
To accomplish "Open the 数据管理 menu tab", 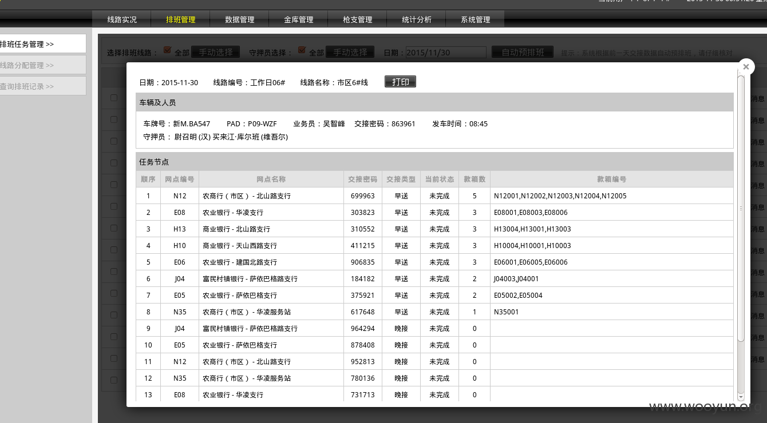I will 240,19.
